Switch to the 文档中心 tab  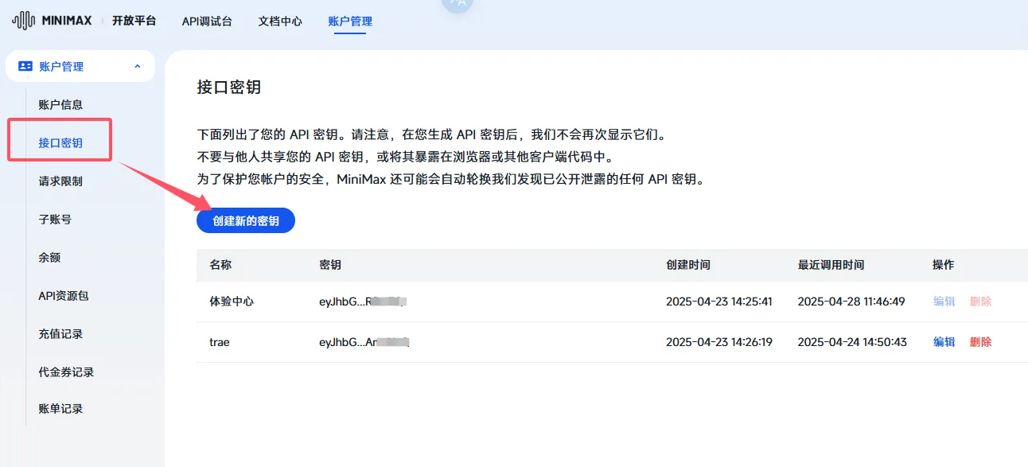click(x=280, y=21)
